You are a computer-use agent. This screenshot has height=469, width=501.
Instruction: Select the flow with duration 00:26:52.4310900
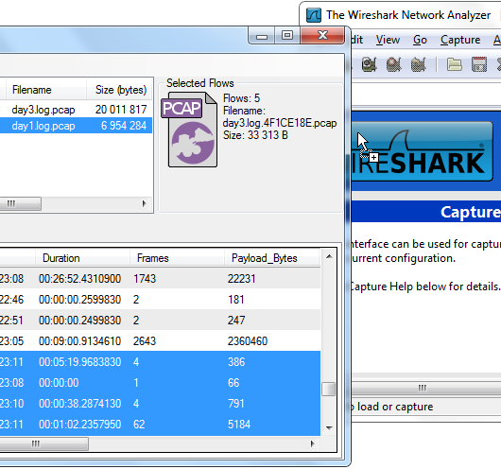160,278
